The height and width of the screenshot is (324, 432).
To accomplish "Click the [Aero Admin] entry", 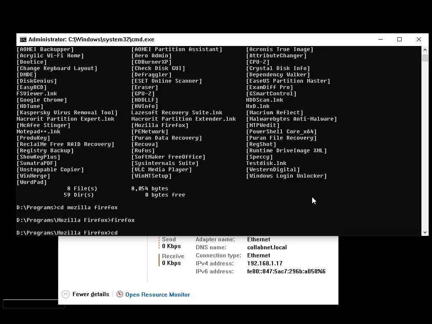I will (151, 56).
